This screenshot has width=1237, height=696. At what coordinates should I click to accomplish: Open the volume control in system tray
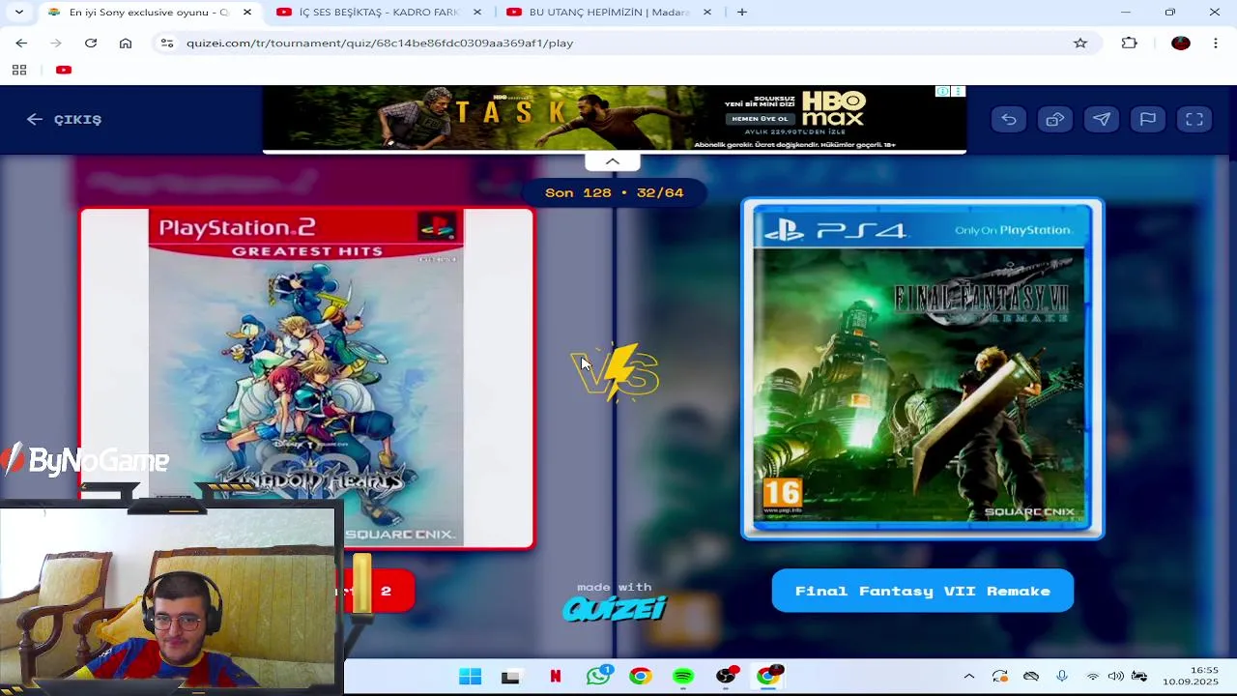pyautogui.click(x=1116, y=677)
